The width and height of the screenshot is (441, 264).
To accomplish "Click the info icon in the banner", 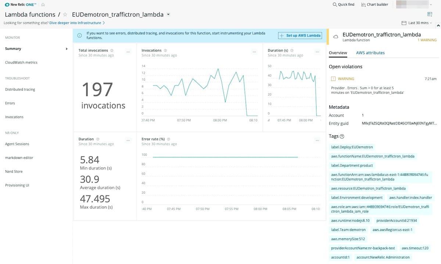I will point(79,35).
